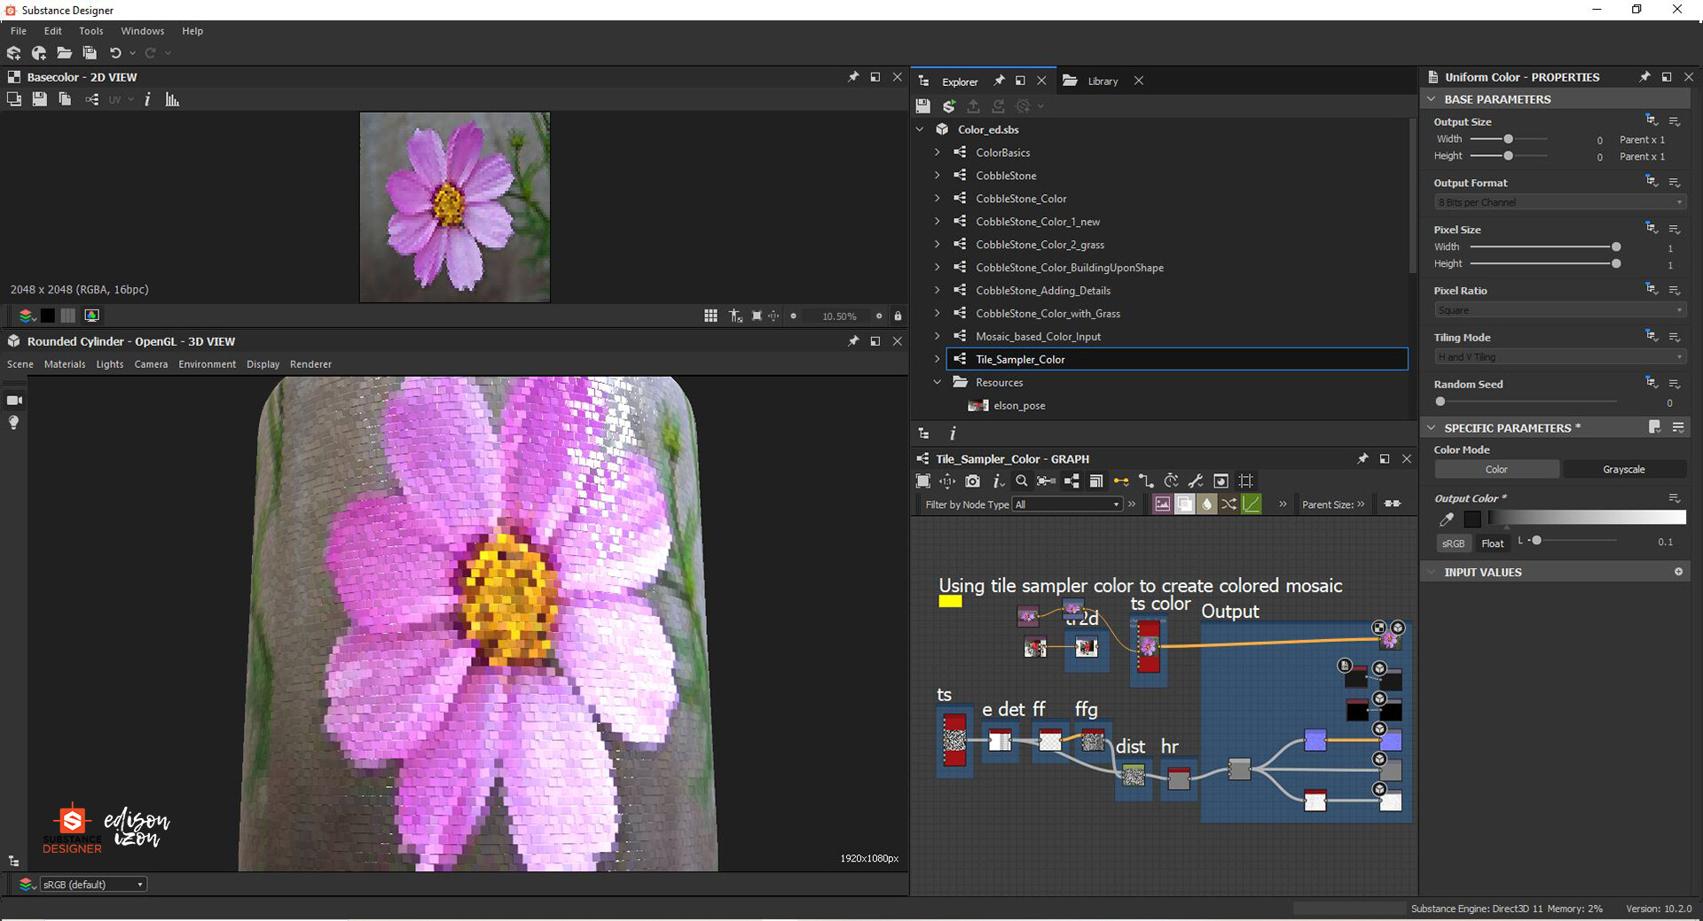This screenshot has height=921, width=1703.
Task: Save the current Color_ed.sbs package in Explorer
Action: [922, 105]
